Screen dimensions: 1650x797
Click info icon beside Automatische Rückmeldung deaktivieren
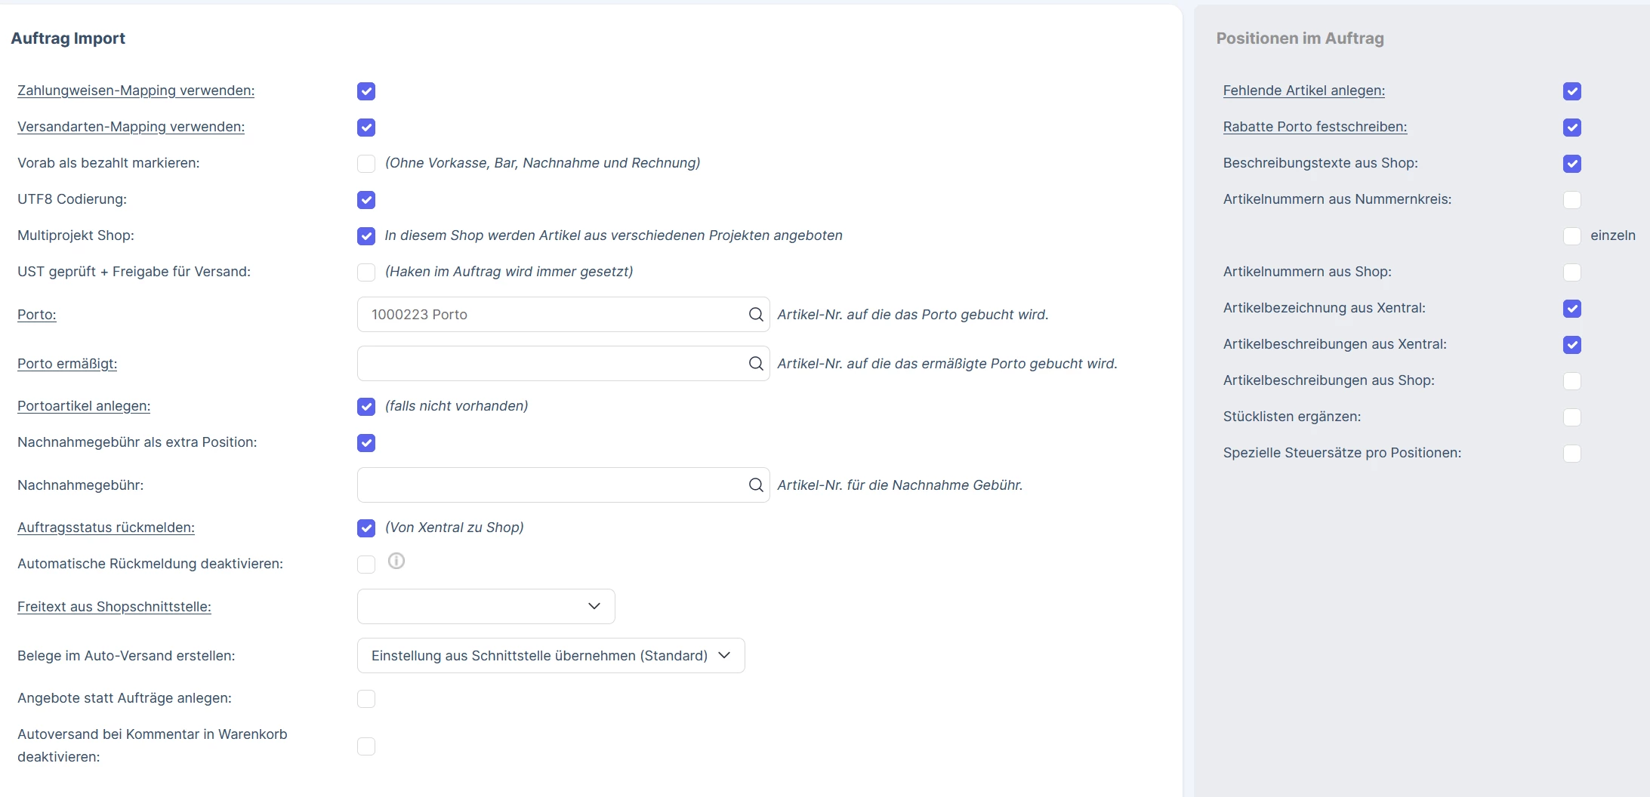click(396, 561)
